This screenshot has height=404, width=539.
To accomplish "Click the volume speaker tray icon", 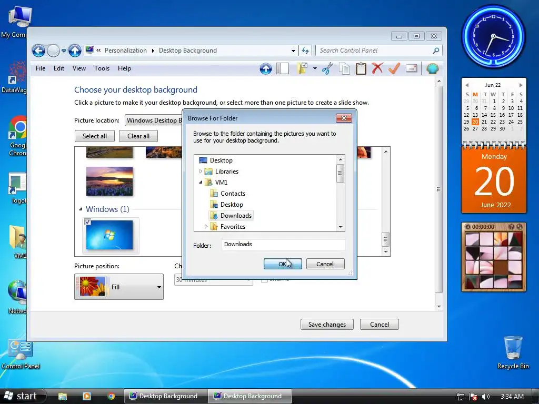I will [485, 397].
